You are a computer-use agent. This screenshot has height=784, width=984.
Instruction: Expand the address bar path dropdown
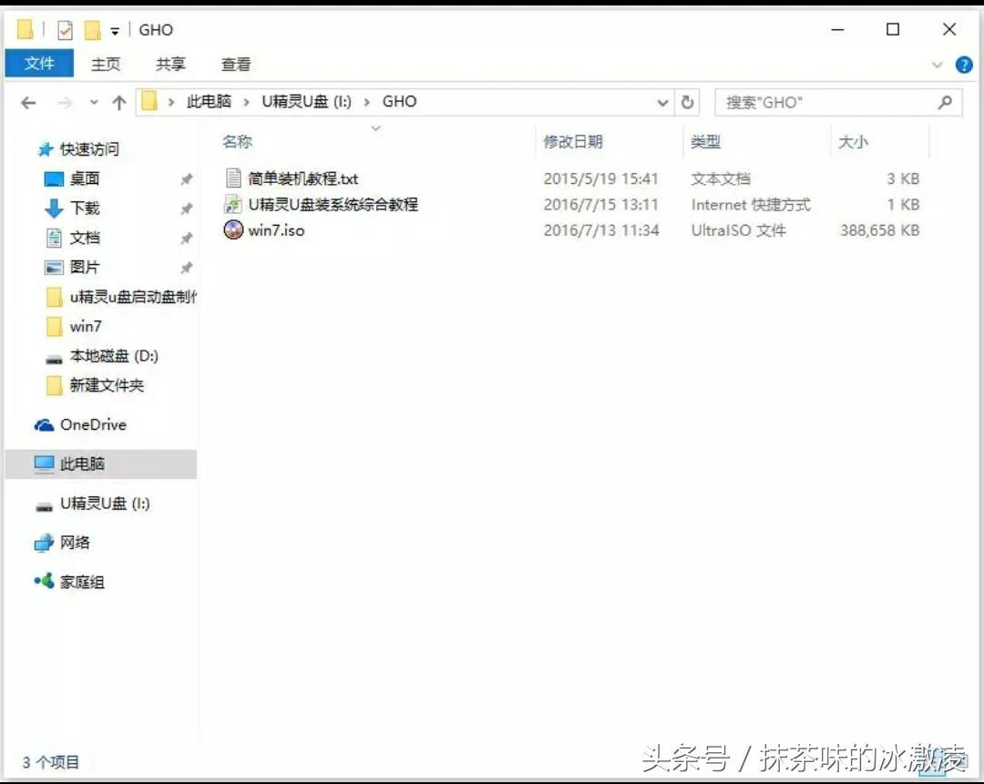662,102
